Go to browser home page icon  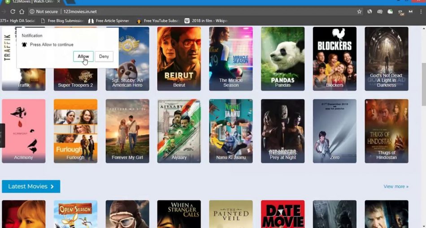click(x=22, y=12)
